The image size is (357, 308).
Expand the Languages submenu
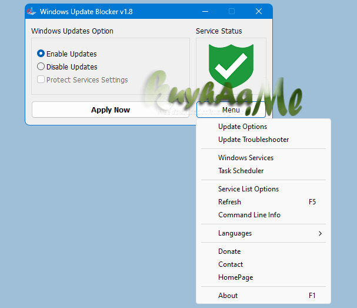coord(263,233)
